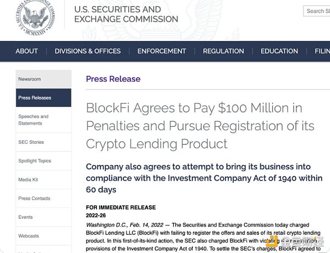
Task: Open the REGULATION menu
Action: [x=223, y=51]
